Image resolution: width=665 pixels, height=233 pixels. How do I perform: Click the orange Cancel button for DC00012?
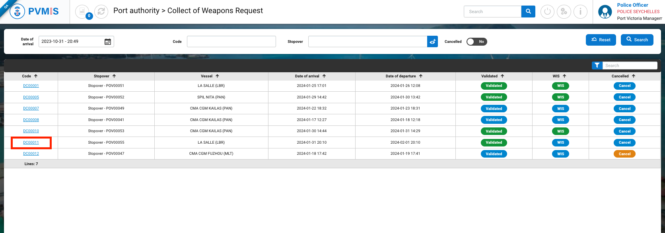pos(624,154)
